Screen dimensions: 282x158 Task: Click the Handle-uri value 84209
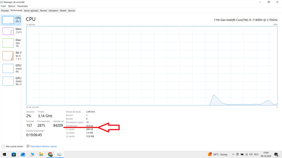58,125
